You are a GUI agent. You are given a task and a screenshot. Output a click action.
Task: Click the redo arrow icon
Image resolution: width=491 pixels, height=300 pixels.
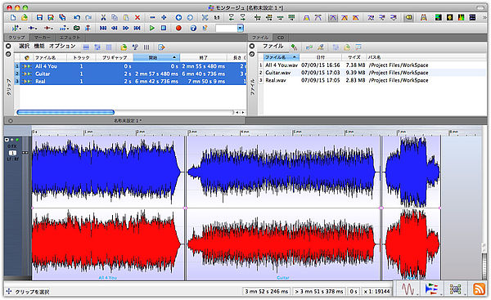click(x=88, y=17)
